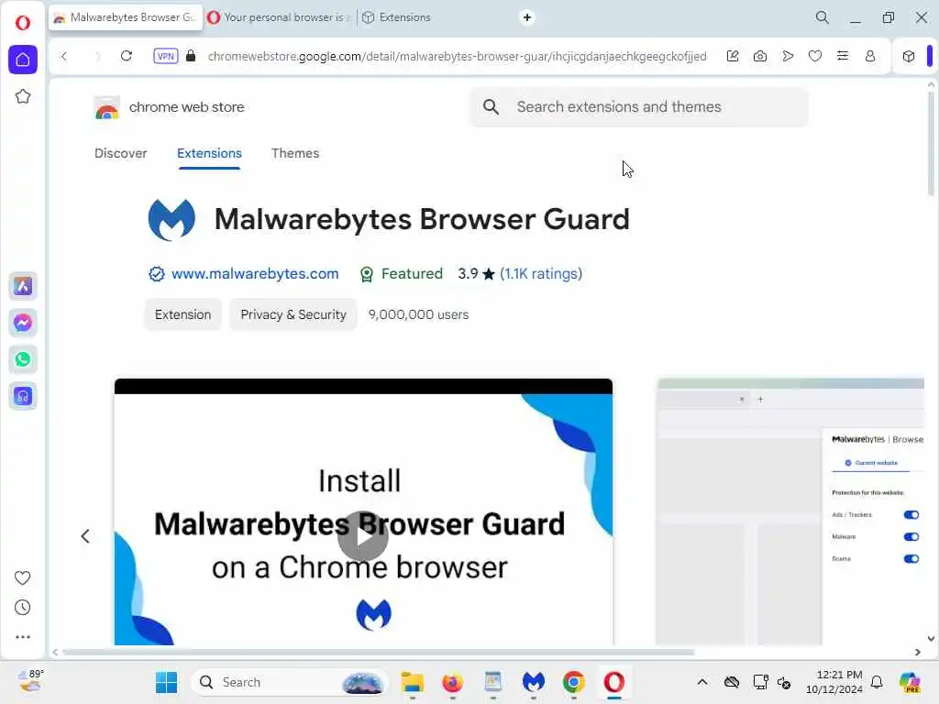939x704 pixels.
Task: Click the edit page icon in address bar
Action: pos(733,56)
